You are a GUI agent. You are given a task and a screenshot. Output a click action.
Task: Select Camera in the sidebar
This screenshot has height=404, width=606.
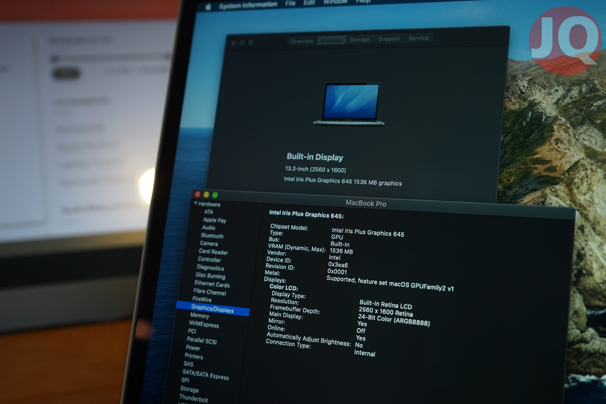[x=209, y=243]
